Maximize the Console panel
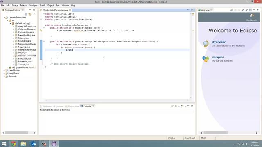 coord(192,106)
